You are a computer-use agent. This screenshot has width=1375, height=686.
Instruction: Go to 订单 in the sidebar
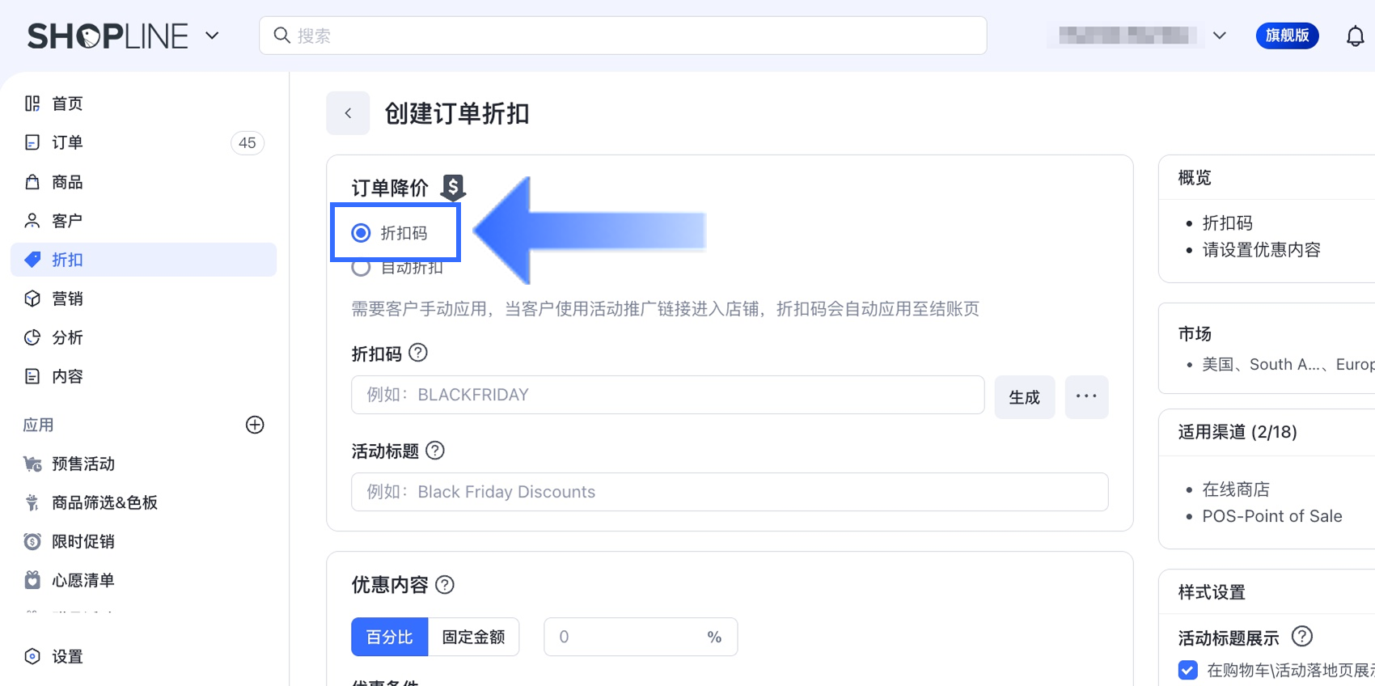click(68, 142)
